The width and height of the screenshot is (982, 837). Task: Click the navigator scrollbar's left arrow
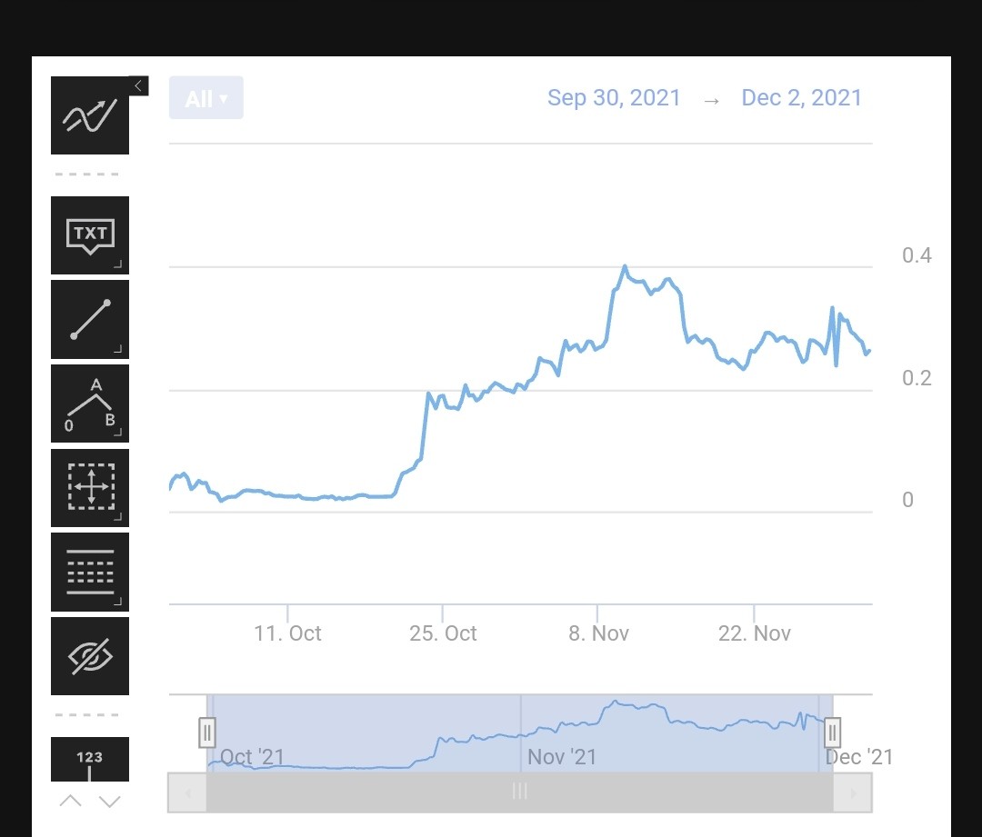point(187,793)
